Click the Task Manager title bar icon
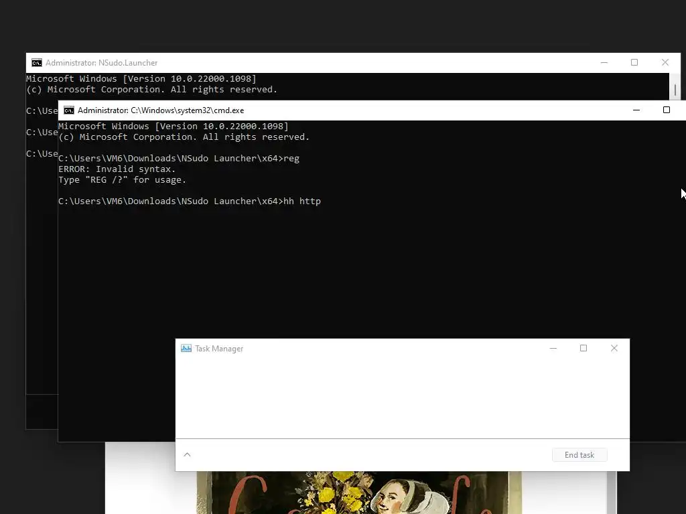This screenshot has width=686, height=514. tap(186, 348)
